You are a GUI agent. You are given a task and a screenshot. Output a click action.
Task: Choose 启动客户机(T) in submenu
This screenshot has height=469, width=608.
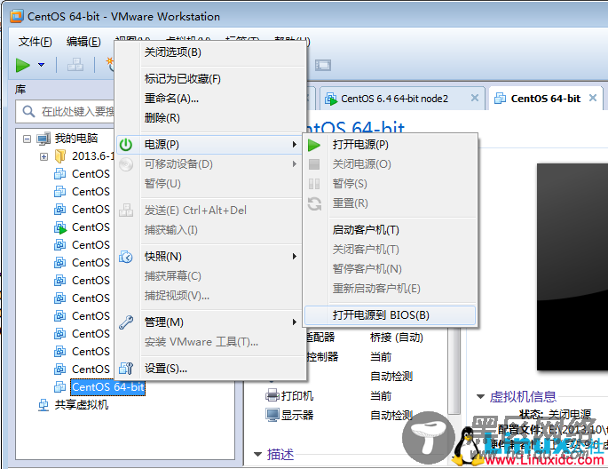click(x=366, y=230)
